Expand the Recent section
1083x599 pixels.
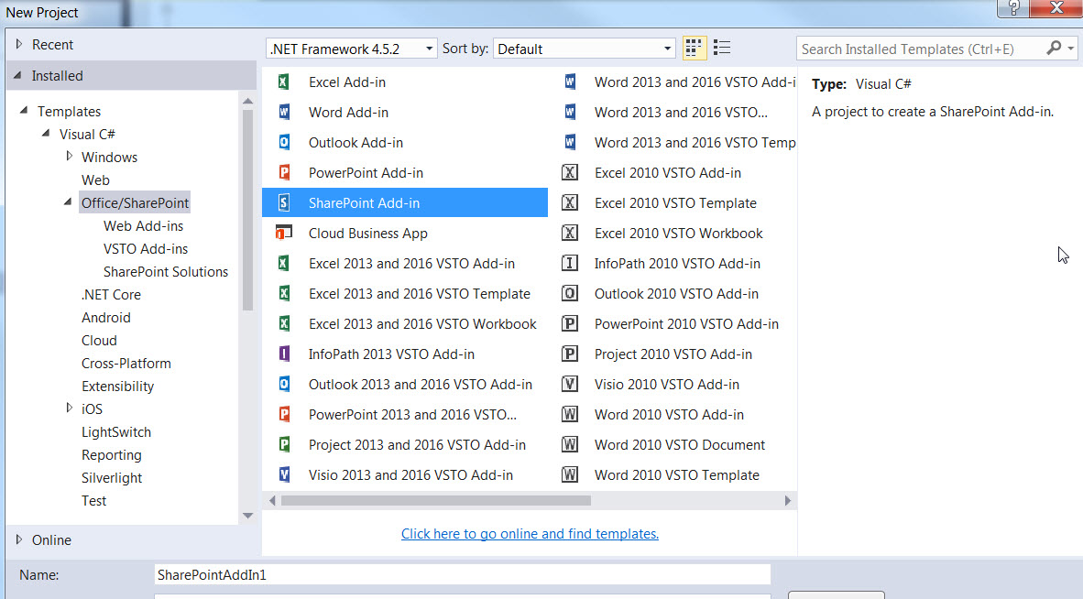[x=19, y=44]
